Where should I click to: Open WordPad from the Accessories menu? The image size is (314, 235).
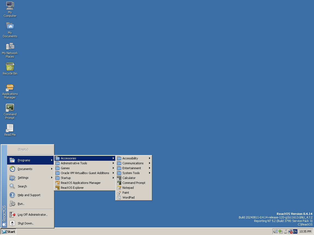tap(134, 197)
